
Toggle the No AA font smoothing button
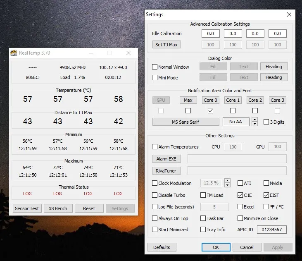click(x=235, y=122)
